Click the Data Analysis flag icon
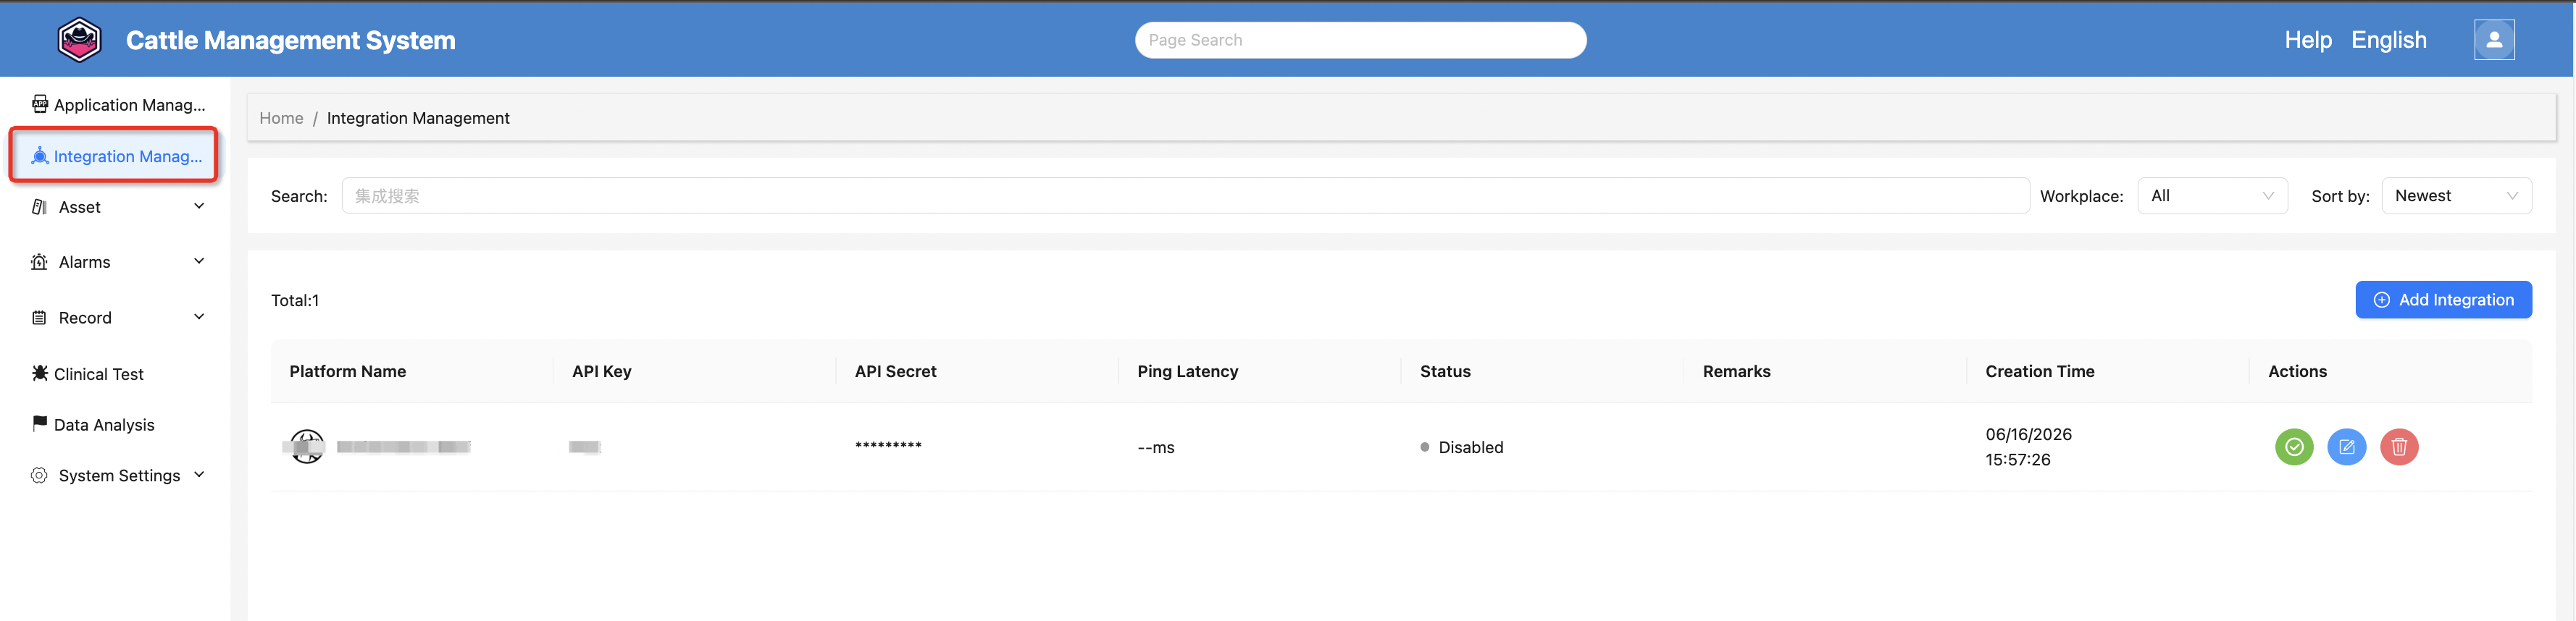 [x=40, y=424]
